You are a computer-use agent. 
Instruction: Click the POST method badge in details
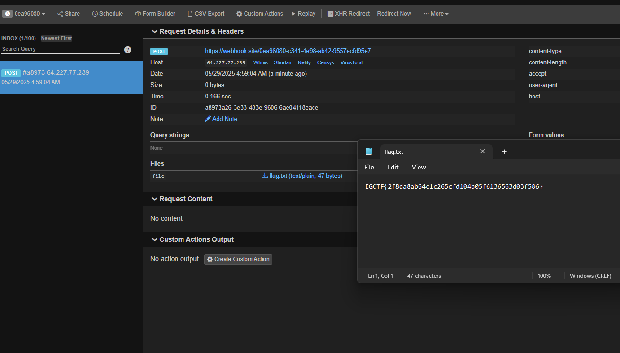click(x=159, y=52)
